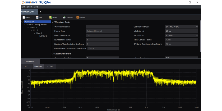Open the BandWidth dropdown
Screen dimensions: 222x111
pyautogui.click(x=181, y=35)
